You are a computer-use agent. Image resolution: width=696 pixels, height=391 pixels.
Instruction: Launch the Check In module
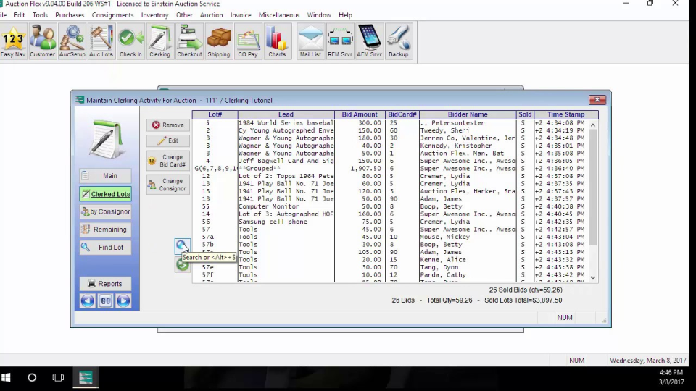coord(130,41)
